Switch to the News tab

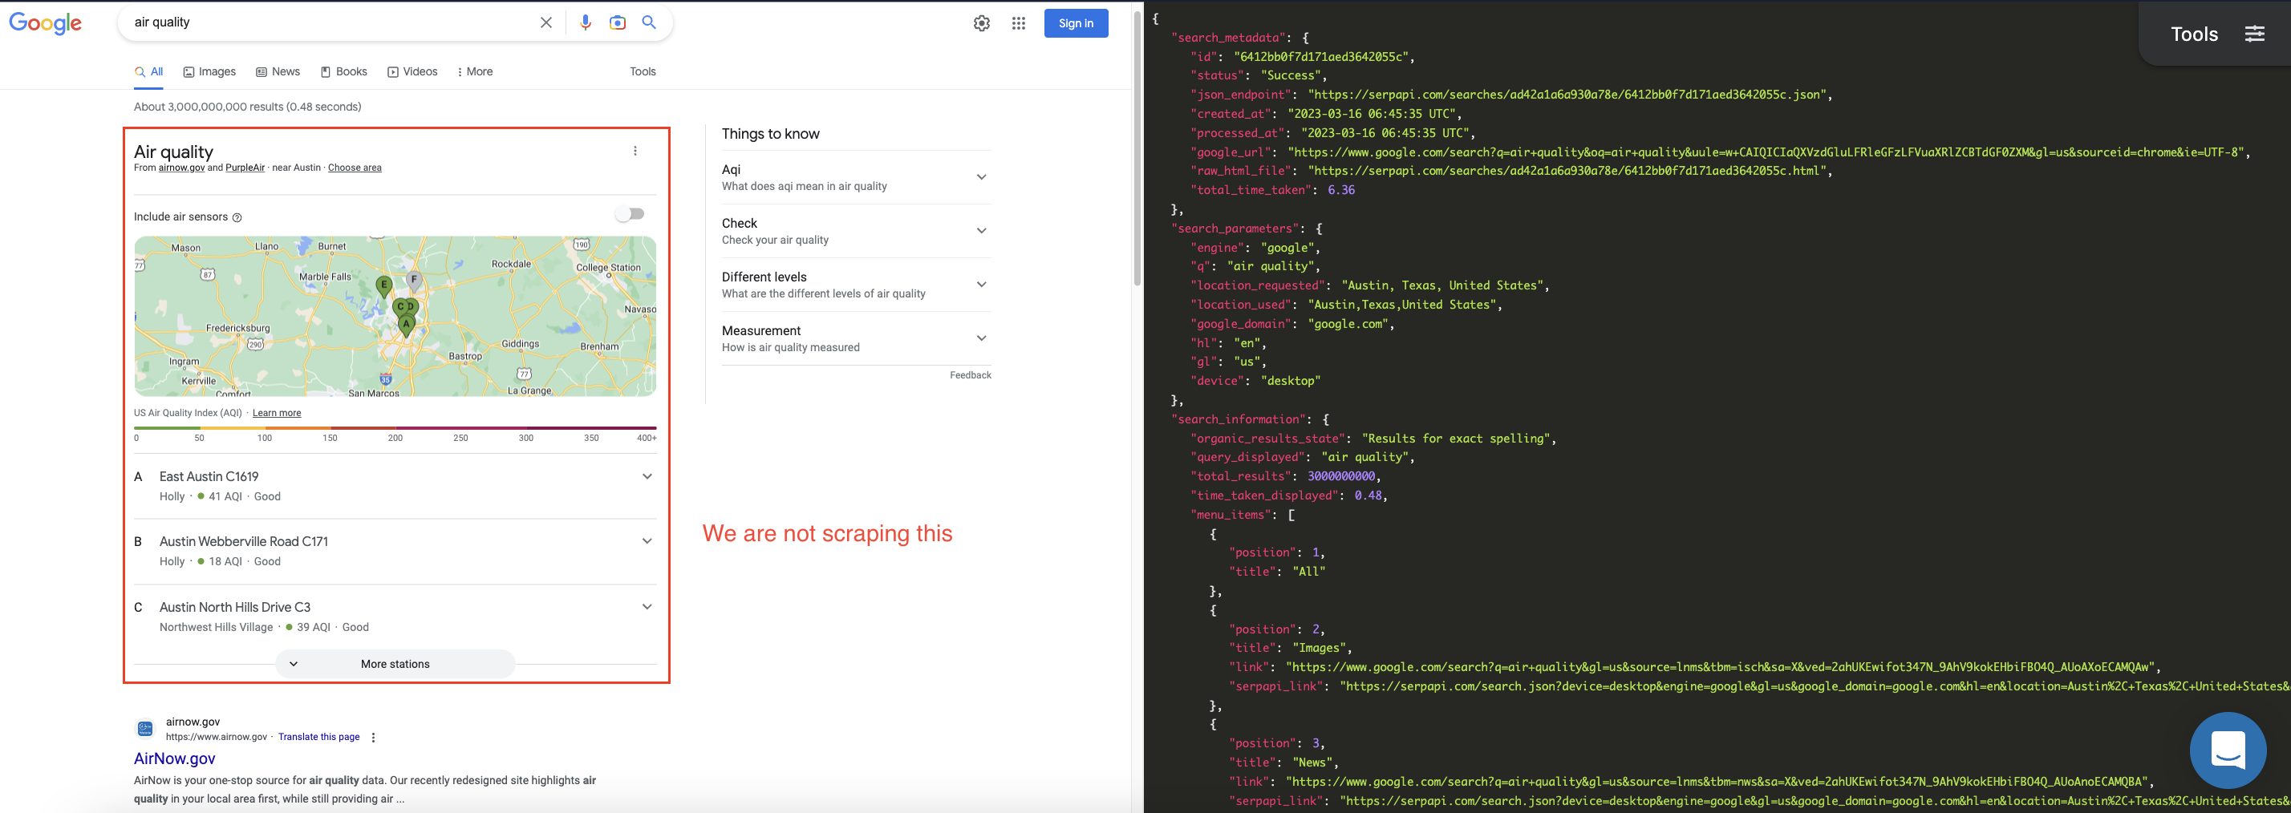point(278,71)
